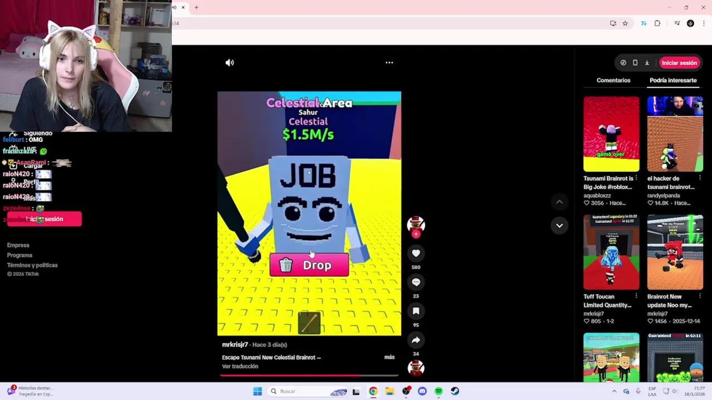Viewport: 712px width, 400px height.
Task: Select the Podría interesarte tab
Action: coord(673,80)
